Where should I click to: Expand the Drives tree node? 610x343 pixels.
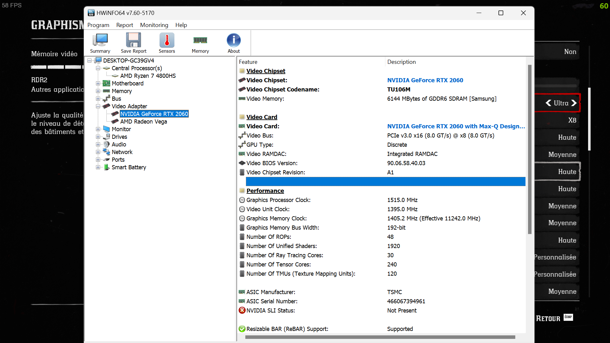pyautogui.click(x=98, y=137)
